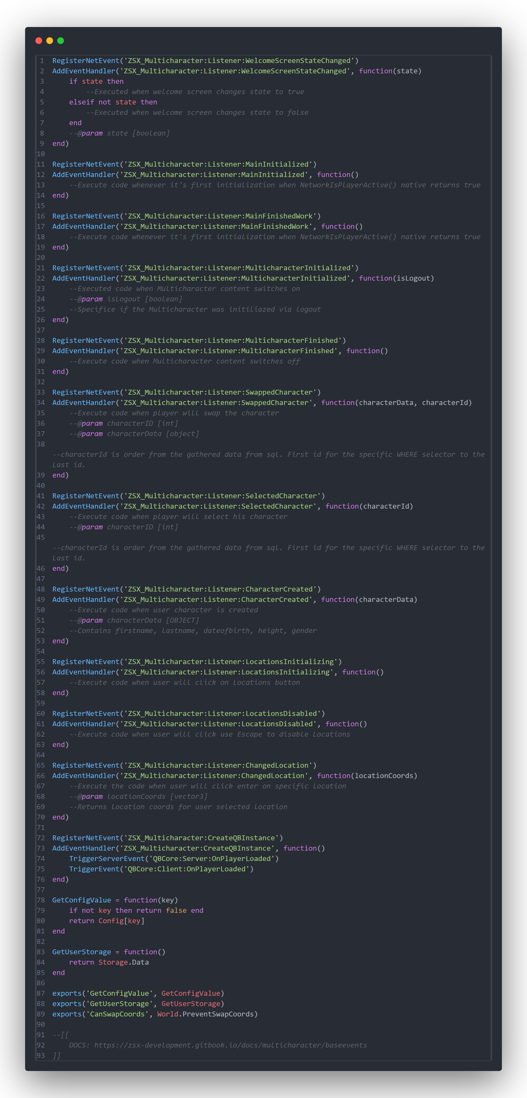Viewport: 527px width, 1098px height.
Task: Click 'if state then' on line 3
Action: [x=96, y=81]
